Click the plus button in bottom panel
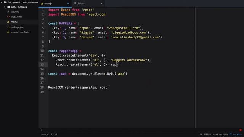The width and height of the screenshot is (244, 137). [42, 130]
